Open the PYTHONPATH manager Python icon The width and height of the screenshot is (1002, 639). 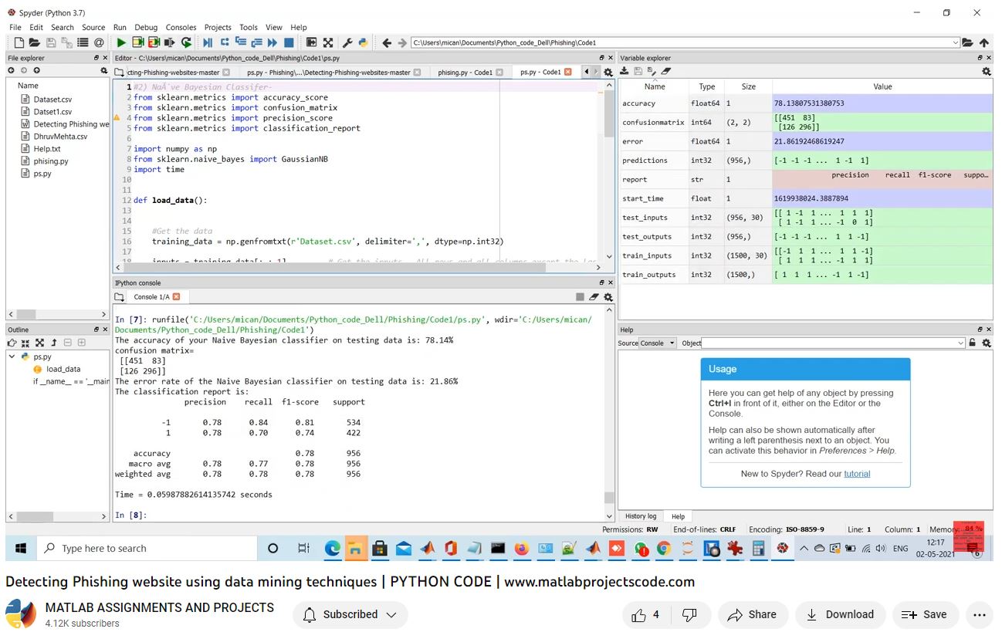[x=363, y=43]
